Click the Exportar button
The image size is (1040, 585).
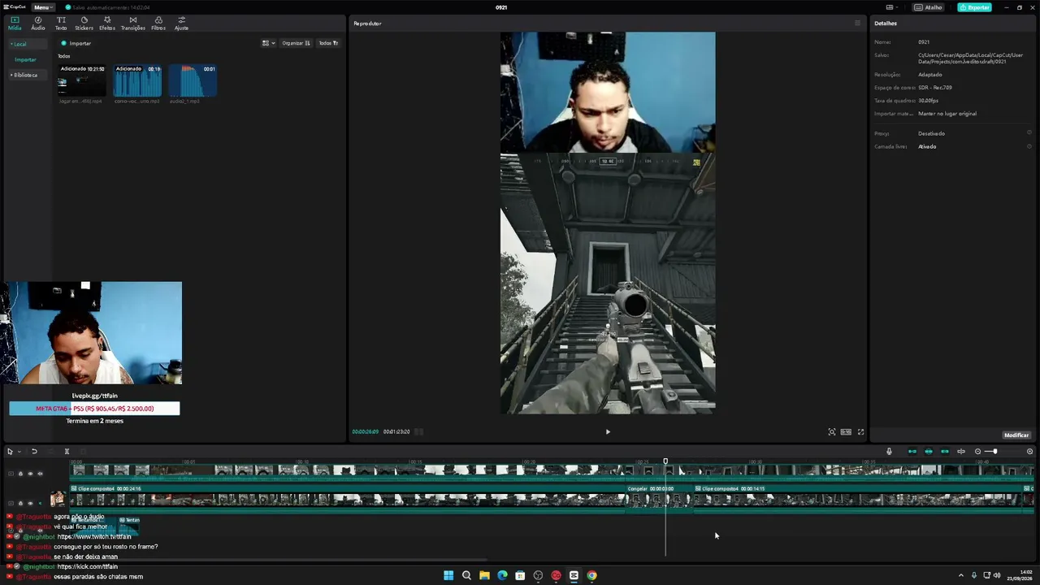pyautogui.click(x=974, y=7)
